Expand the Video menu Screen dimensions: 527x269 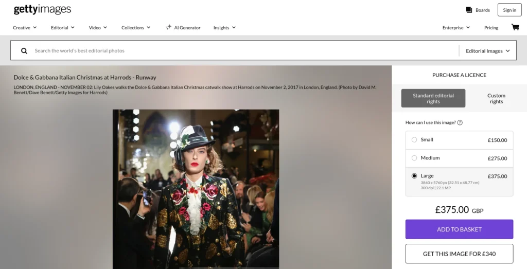pos(98,28)
